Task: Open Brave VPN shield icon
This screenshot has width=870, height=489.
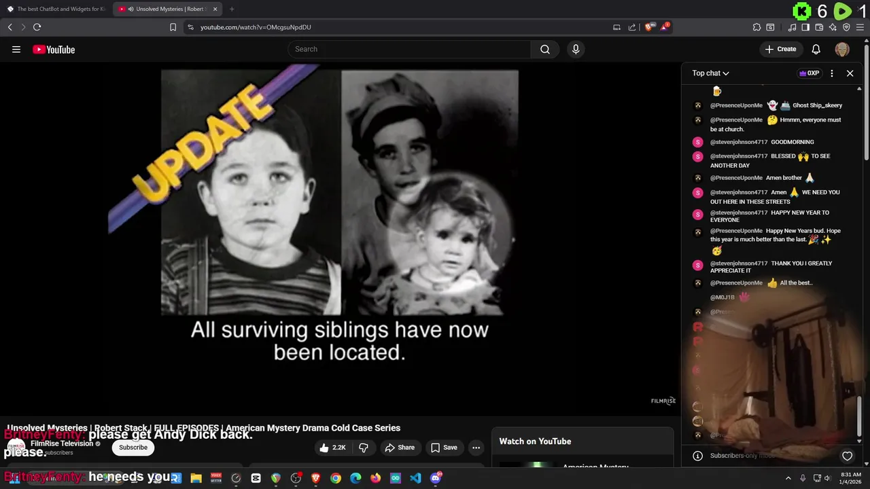Action: pyautogui.click(x=846, y=27)
